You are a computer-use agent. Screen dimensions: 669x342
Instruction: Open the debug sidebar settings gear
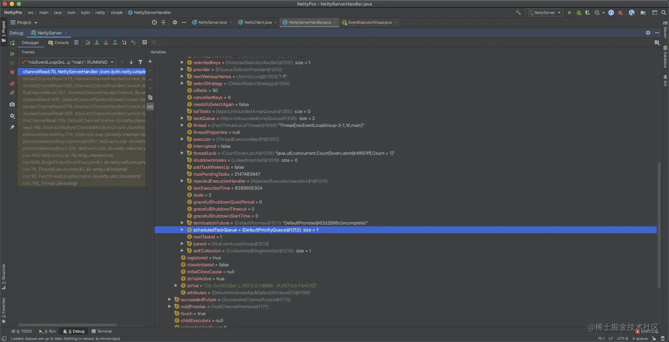click(12, 116)
